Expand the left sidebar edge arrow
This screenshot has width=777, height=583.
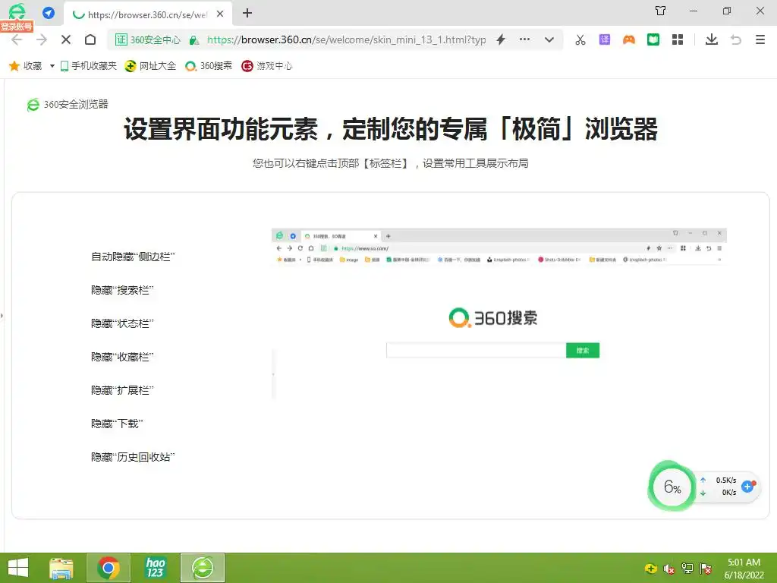2,315
